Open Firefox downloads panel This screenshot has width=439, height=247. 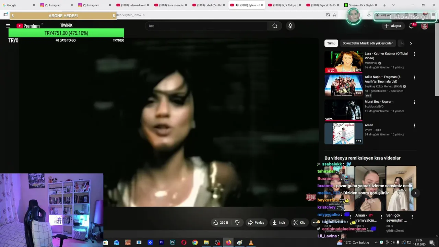pos(369,15)
